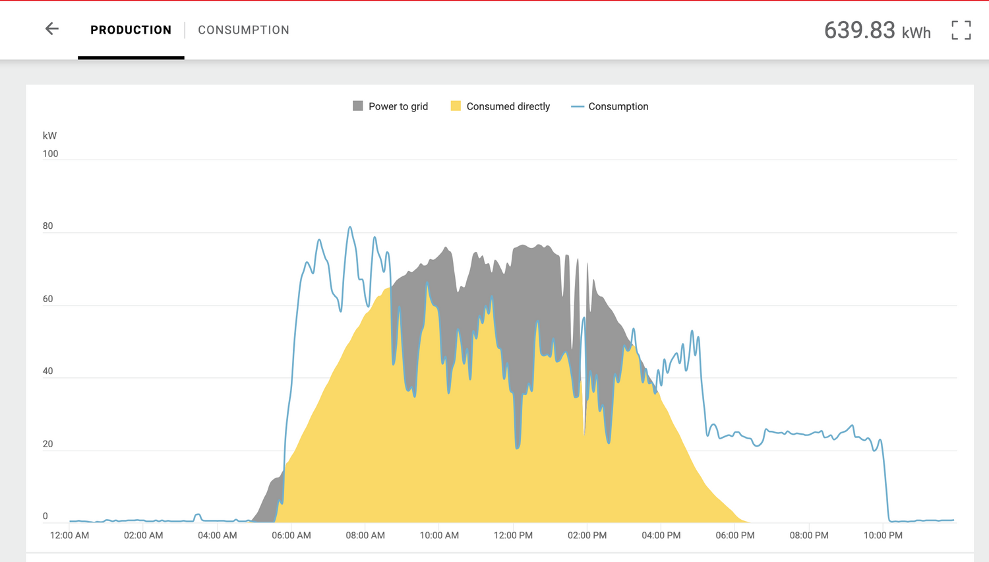The image size is (989, 562).
Task: Enter fullscreen mode with the expand icon
Action: tap(961, 30)
